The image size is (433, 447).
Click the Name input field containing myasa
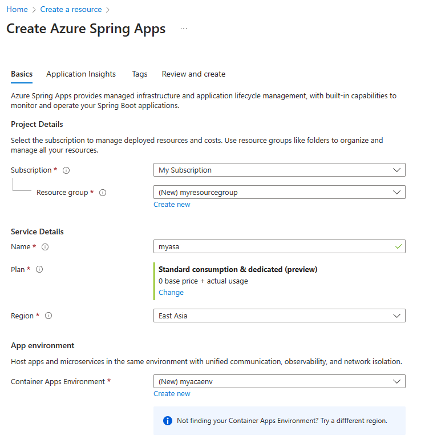[x=274, y=246]
